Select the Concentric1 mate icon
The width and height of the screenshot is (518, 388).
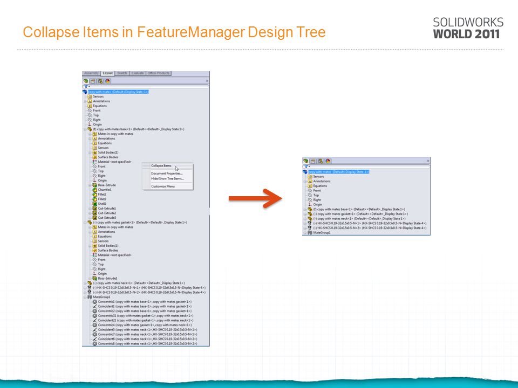point(95,302)
